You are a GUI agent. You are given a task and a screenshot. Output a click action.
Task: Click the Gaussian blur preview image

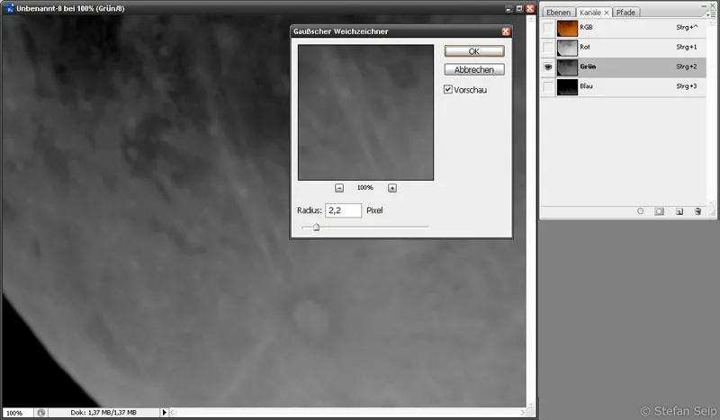point(365,112)
